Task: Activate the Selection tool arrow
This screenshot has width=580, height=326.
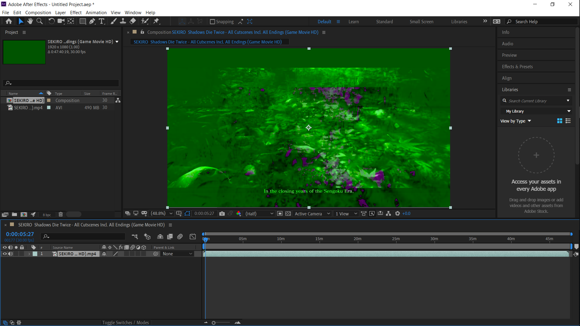Action: [21, 21]
